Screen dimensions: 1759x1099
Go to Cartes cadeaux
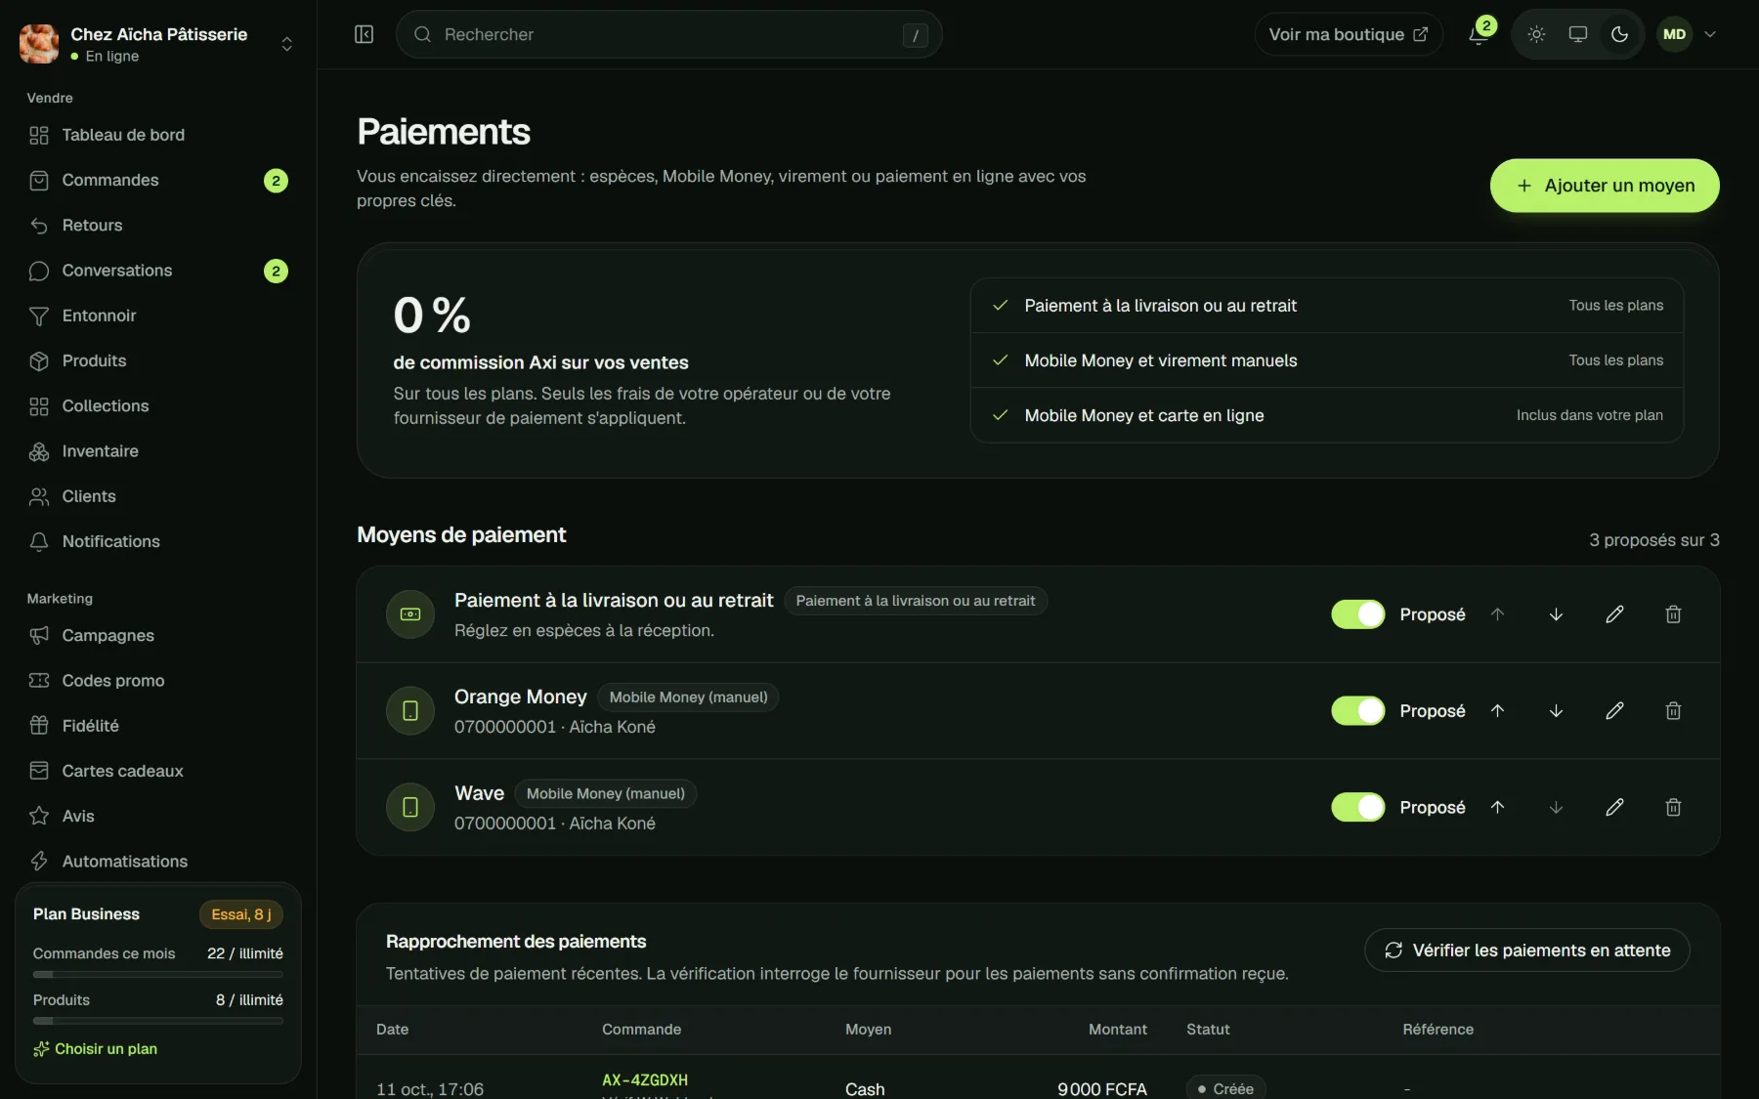(x=157, y=771)
